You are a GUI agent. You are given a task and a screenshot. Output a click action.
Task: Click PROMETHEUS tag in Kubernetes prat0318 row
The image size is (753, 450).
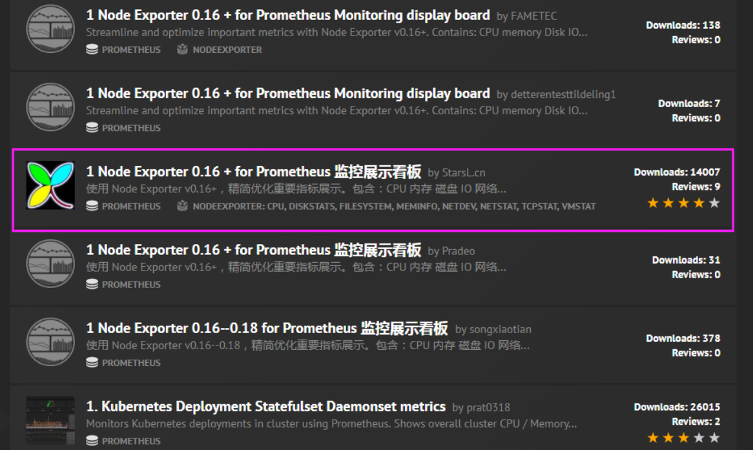point(131,442)
